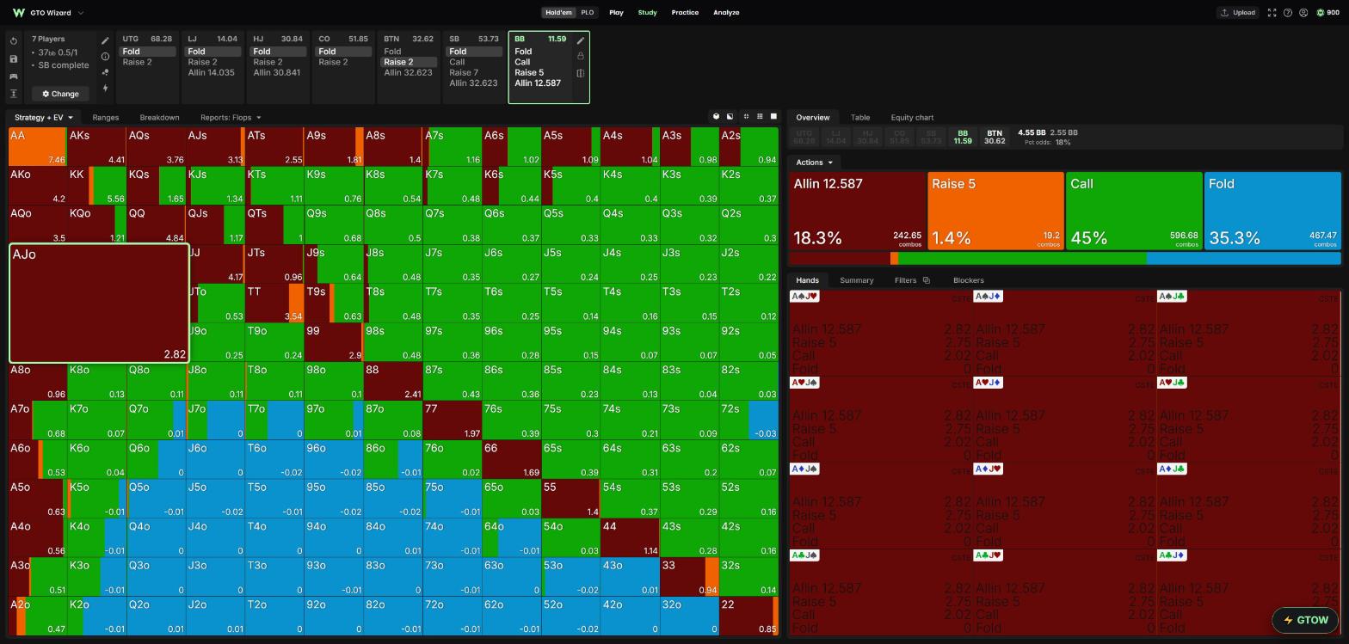
Task: Open help via the question mark icon
Action: tap(1288, 13)
